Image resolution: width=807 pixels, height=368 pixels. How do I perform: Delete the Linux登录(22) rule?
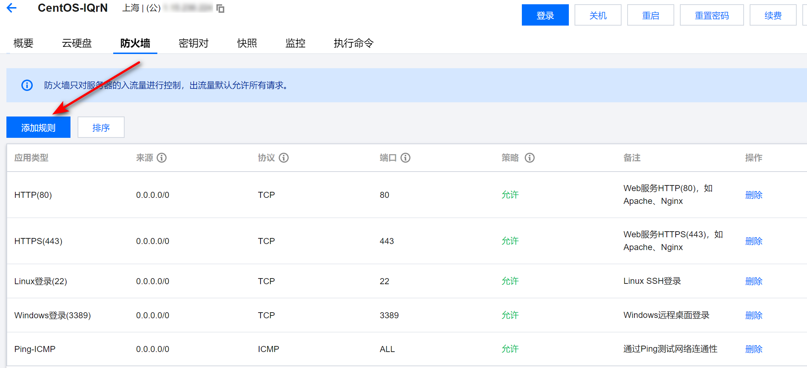pyautogui.click(x=754, y=281)
